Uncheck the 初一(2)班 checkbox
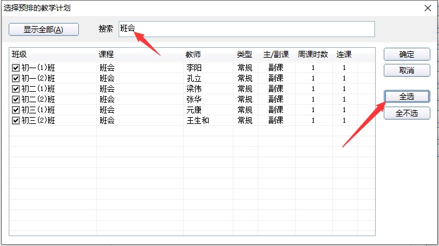The width and height of the screenshot is (439, 246). click(x=16, y=78)
